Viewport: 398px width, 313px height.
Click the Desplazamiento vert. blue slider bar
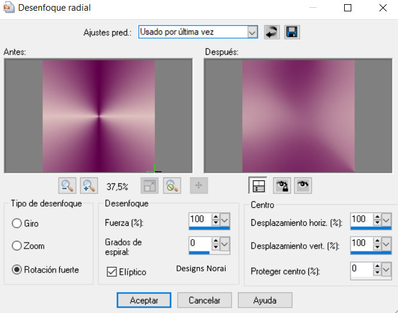pyautogui.click(x=371, y=253)
